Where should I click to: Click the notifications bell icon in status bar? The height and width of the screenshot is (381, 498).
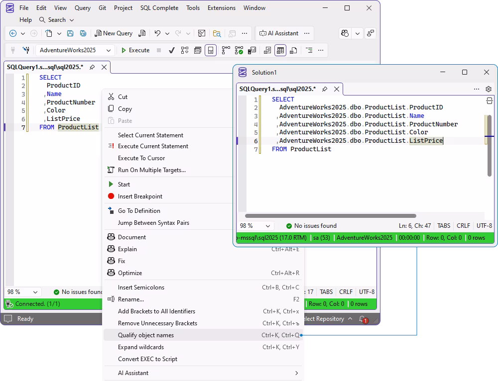pyautogui.click(x=363, y=319)
